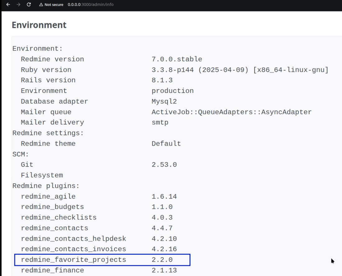Select the Redmine version label
The height and width of the screenshot is (276, 342).
(x=52, y=59)
